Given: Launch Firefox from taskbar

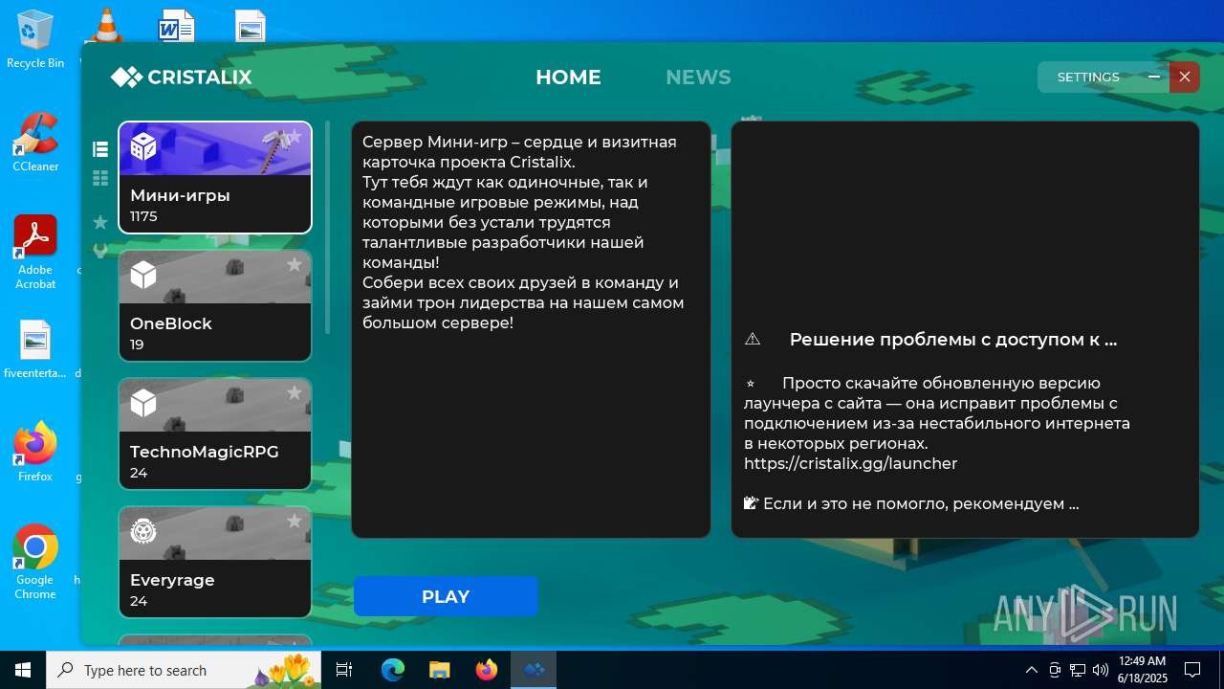Looking at the screenshot, I should coord(487,670).
